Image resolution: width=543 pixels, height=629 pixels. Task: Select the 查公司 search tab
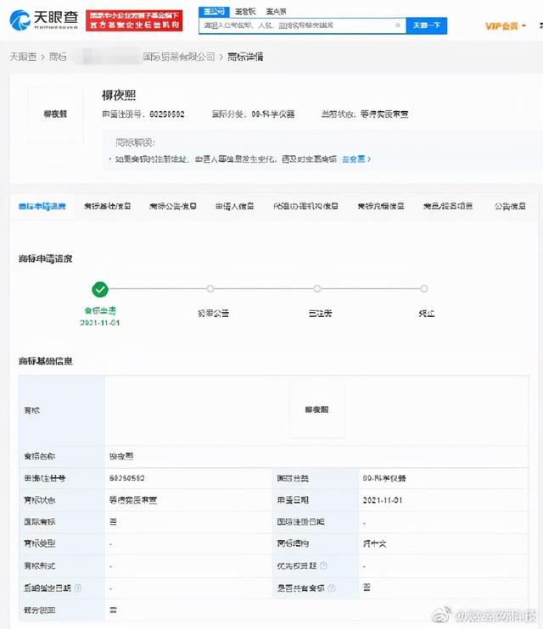(214, 12)
